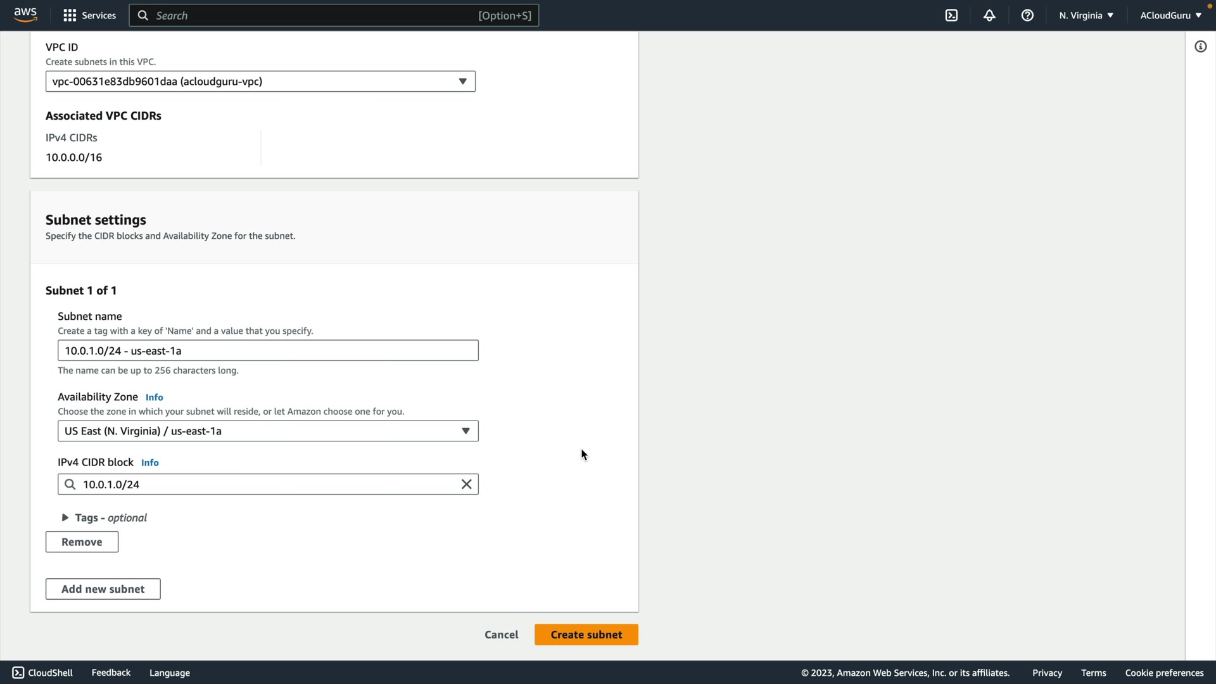
Task: Clear the IPv4 CIDR block with X
Action: point(466,484)
